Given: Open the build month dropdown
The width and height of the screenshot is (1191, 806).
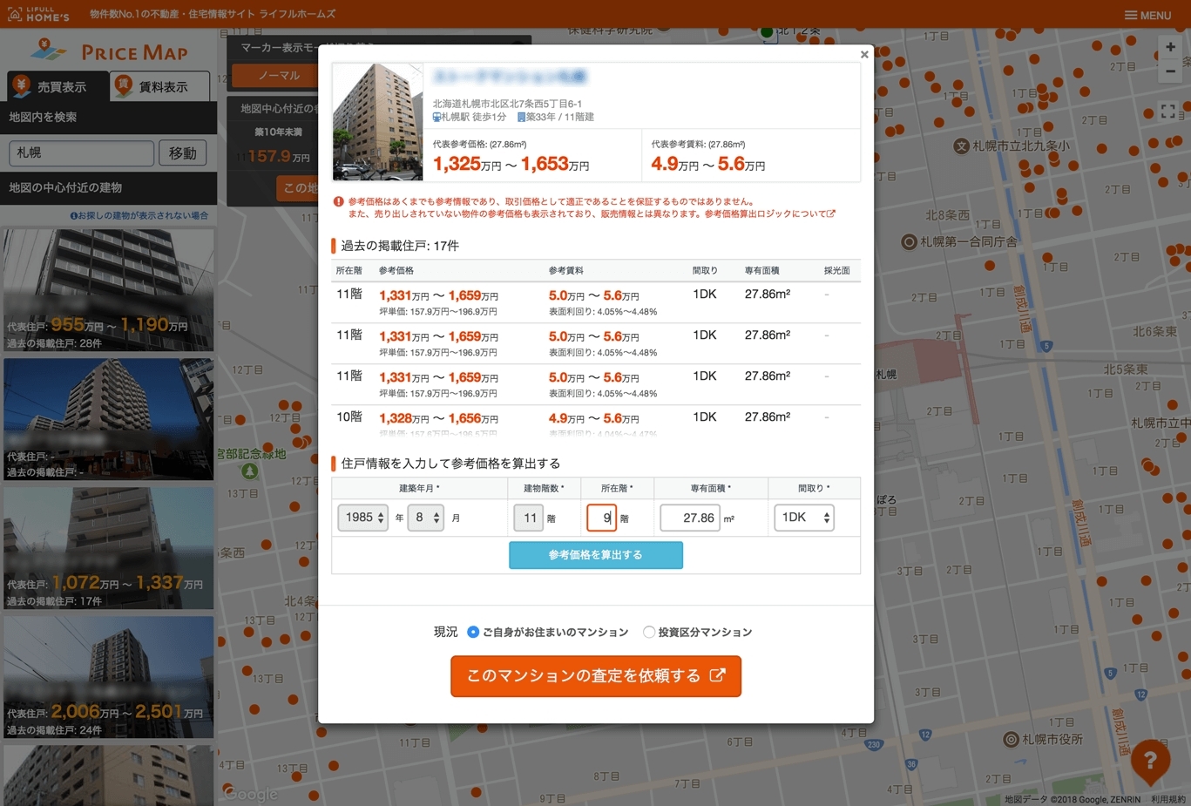Looking at the screenshot, I should click(425, 518).
